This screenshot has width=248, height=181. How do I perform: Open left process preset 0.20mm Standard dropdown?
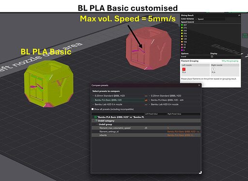click(x=118, y=96)
